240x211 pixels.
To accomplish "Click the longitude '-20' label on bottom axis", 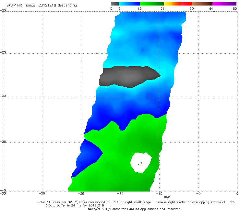I will (81, 193).
